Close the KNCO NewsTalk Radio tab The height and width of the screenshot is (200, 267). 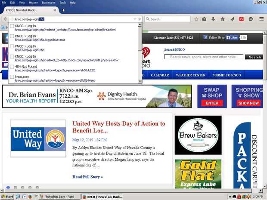coord(55,10)
